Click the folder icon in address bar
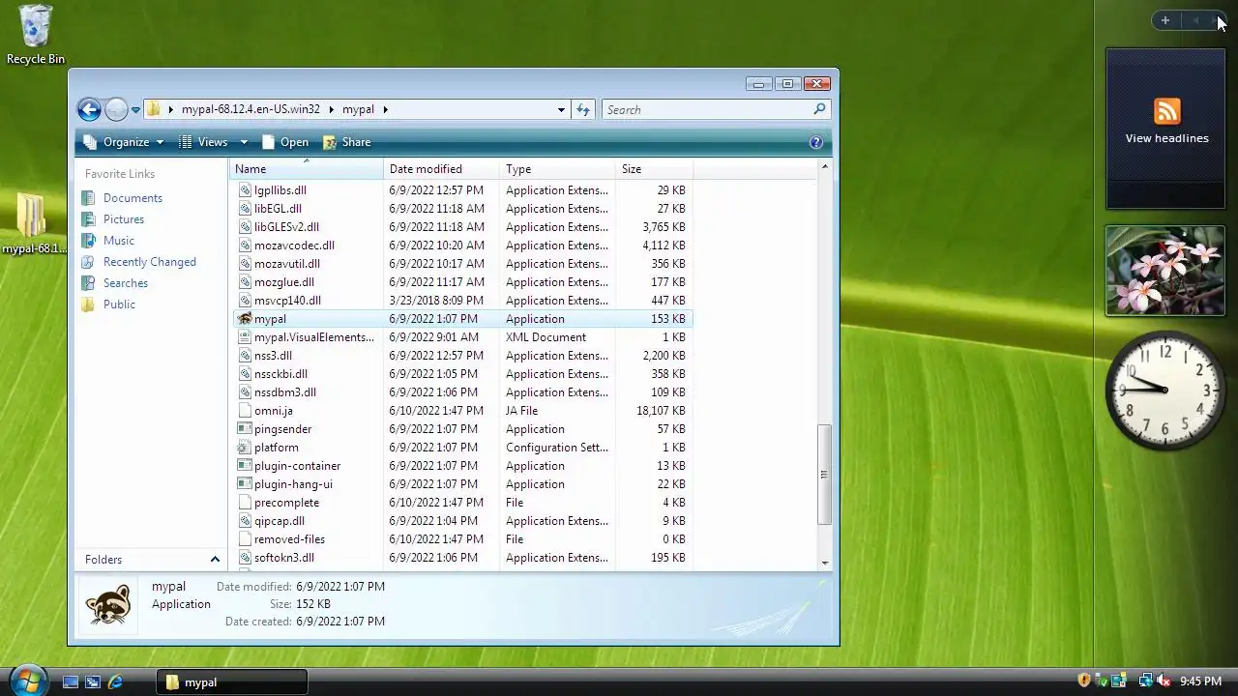1238x696 pixels. (x=154, y=109)
